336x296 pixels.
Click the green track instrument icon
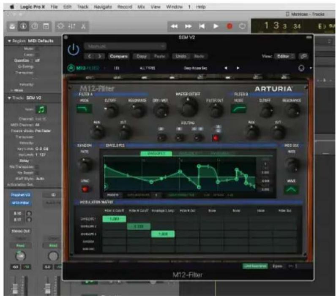(41, 110)
